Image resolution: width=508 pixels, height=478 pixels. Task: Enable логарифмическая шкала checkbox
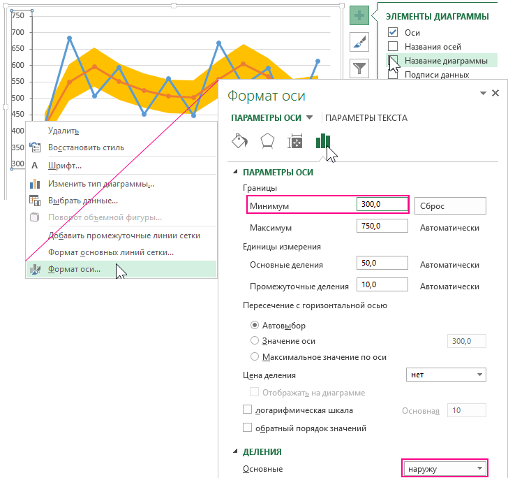(x=247, y=410)
